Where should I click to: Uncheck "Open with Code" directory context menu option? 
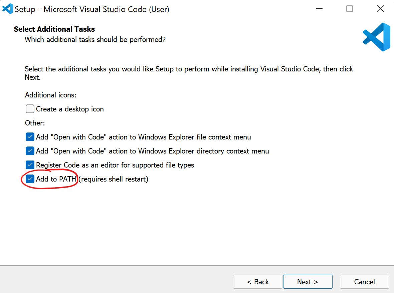pos(30,151)
